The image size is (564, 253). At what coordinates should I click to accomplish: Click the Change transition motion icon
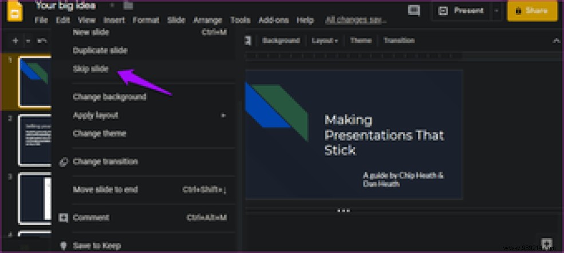pyautogui.click(x=64, y=162)
